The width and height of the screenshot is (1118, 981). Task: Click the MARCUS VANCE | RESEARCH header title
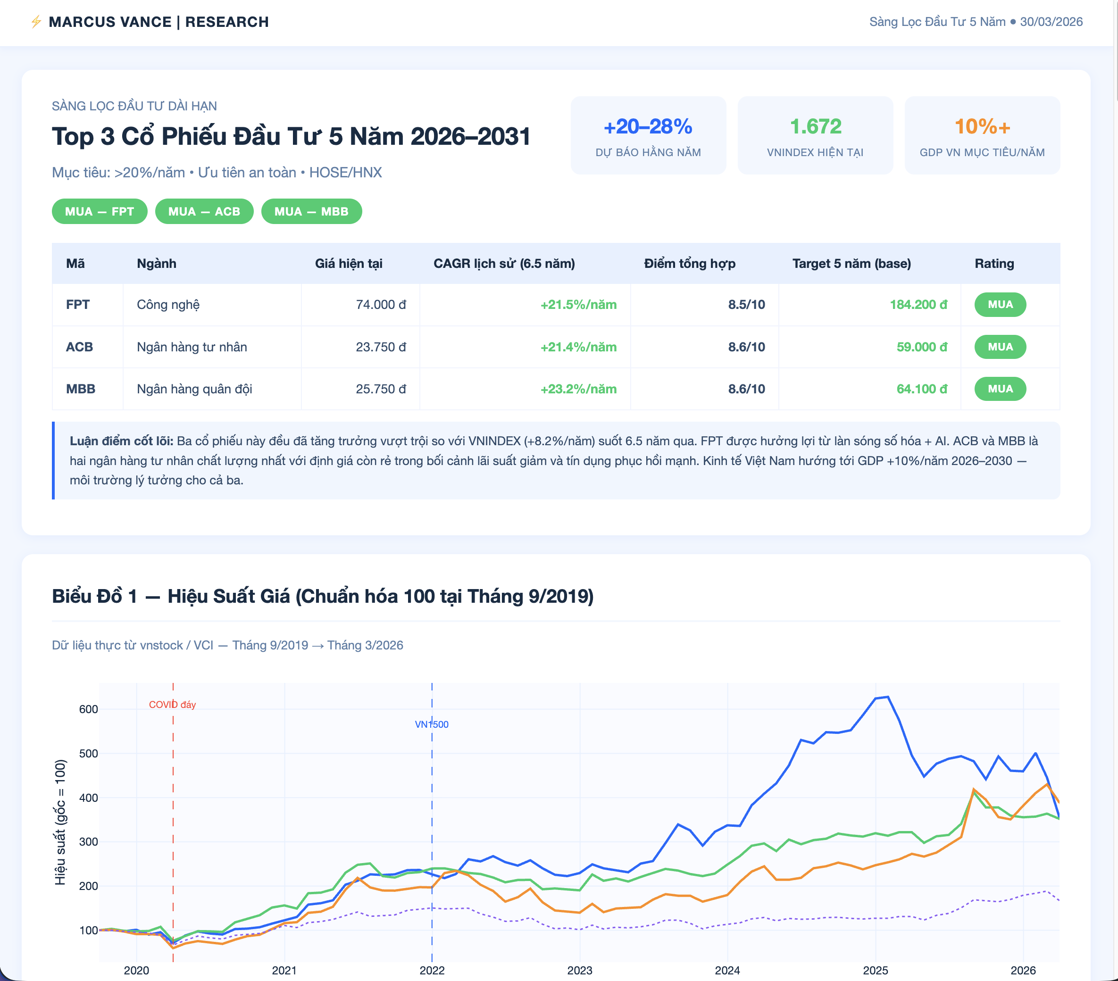[159, 22]
